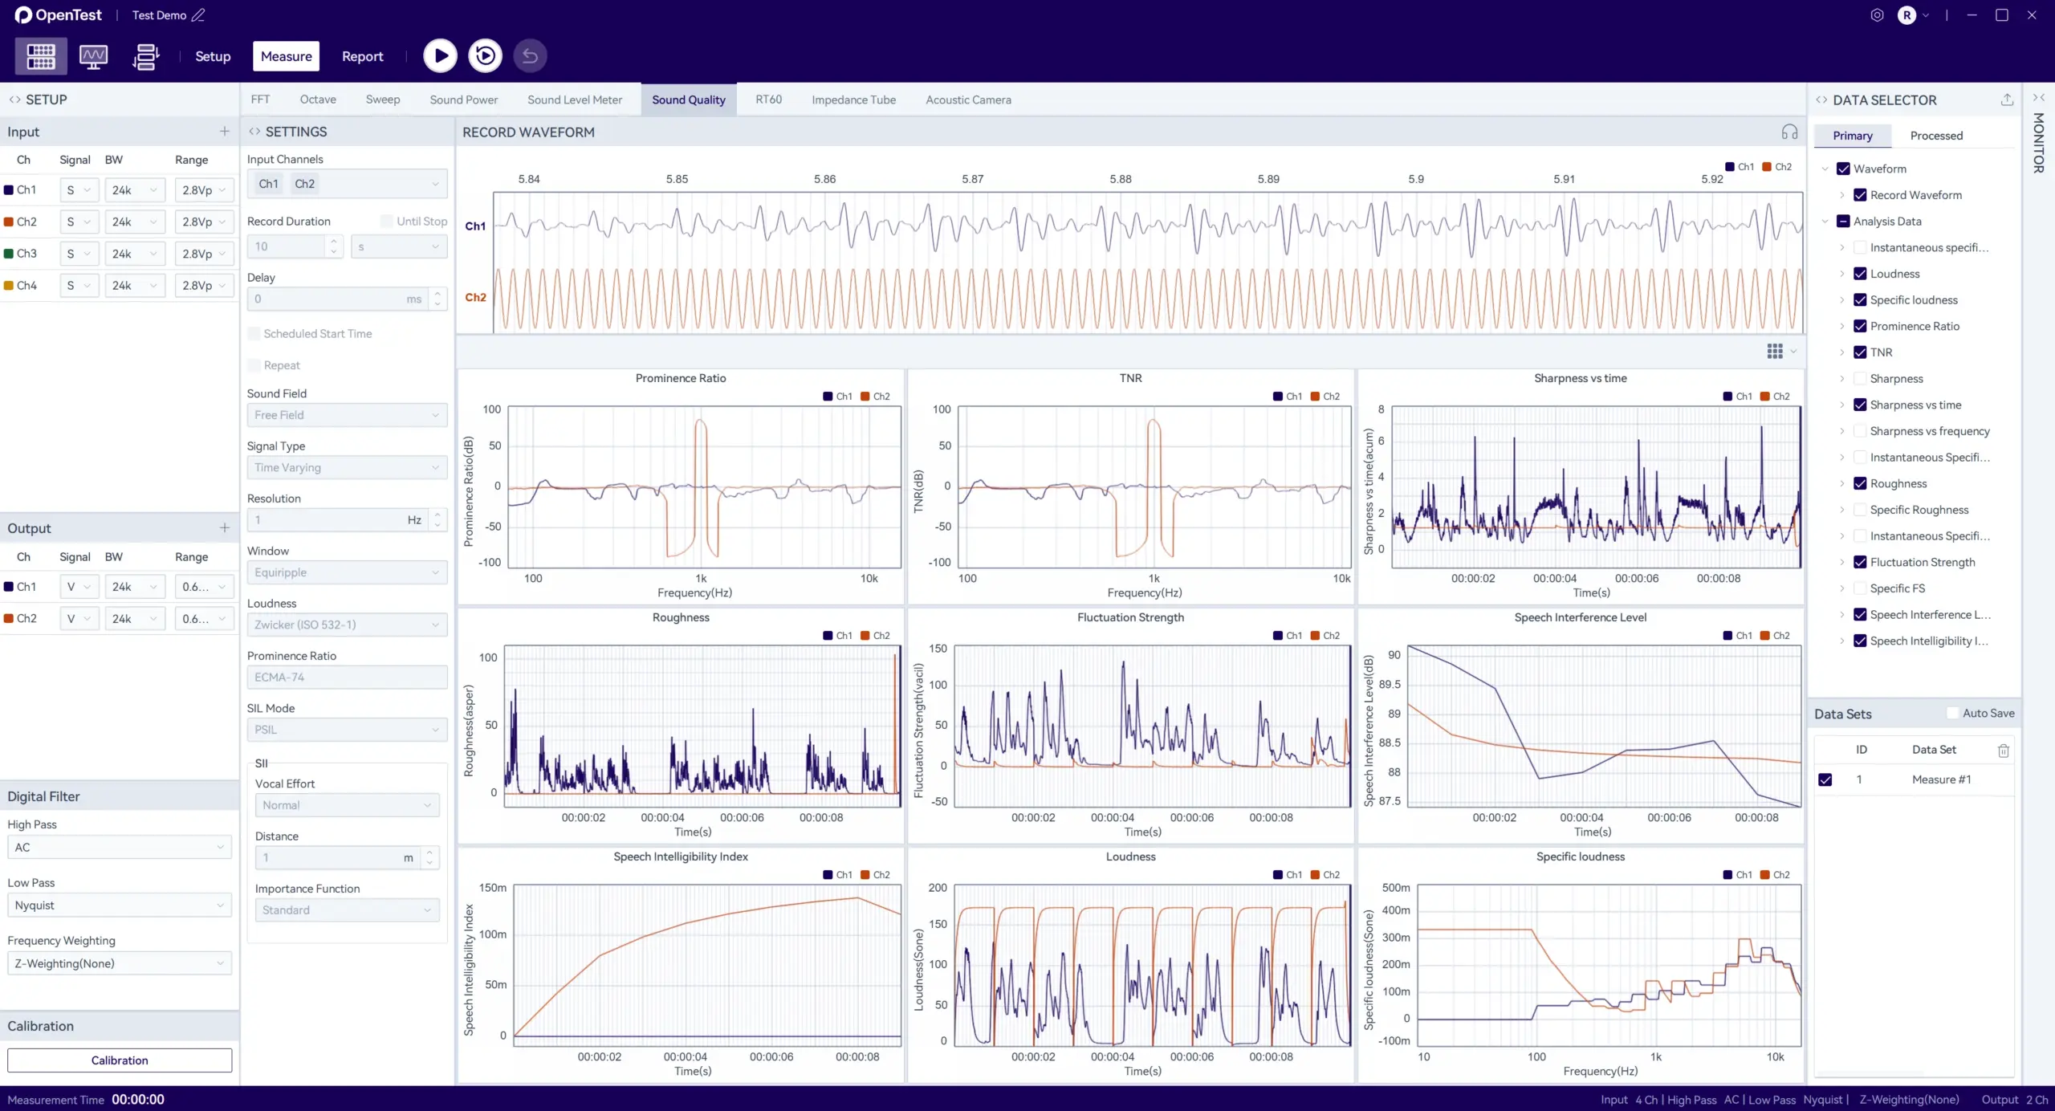Click the trash icon in Data Sets
This screenshot has height=1111, width=2055.
(2003, 750)
